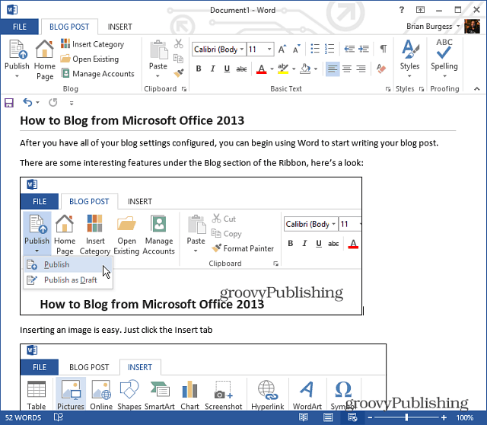This screenshot has height=425, width=487.
Task: Click the proofing book icon in status bar
Action: pyautogui.click(x=59, y=417)
